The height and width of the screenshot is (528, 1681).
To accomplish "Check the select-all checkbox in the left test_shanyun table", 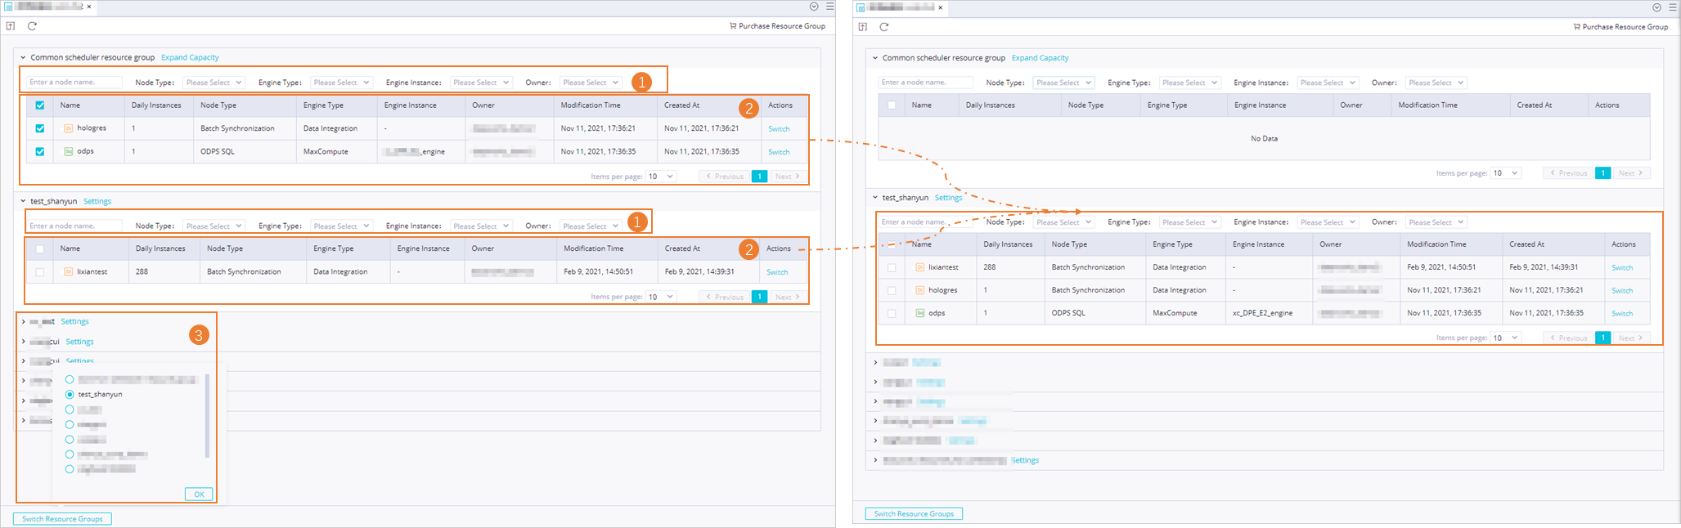I will click(x=40, y=249).
